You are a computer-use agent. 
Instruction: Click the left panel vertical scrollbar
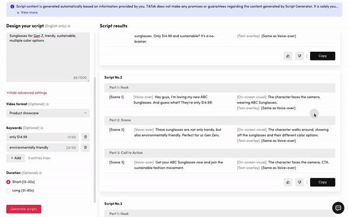pyautogui.click(x=95, y=140)
